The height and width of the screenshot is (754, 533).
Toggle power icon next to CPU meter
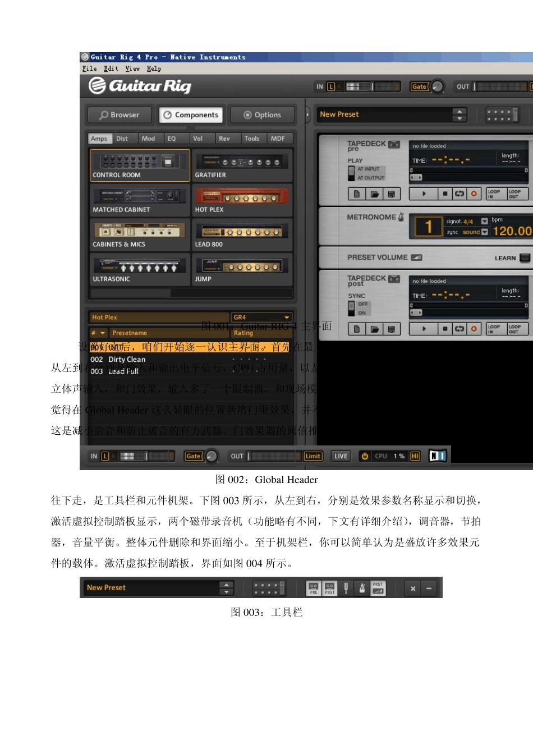tap(365, 456)
